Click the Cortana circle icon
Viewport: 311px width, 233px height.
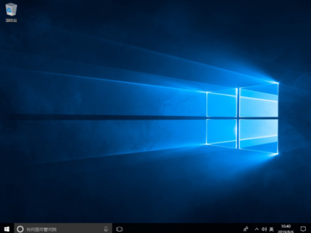coord(20,229)
